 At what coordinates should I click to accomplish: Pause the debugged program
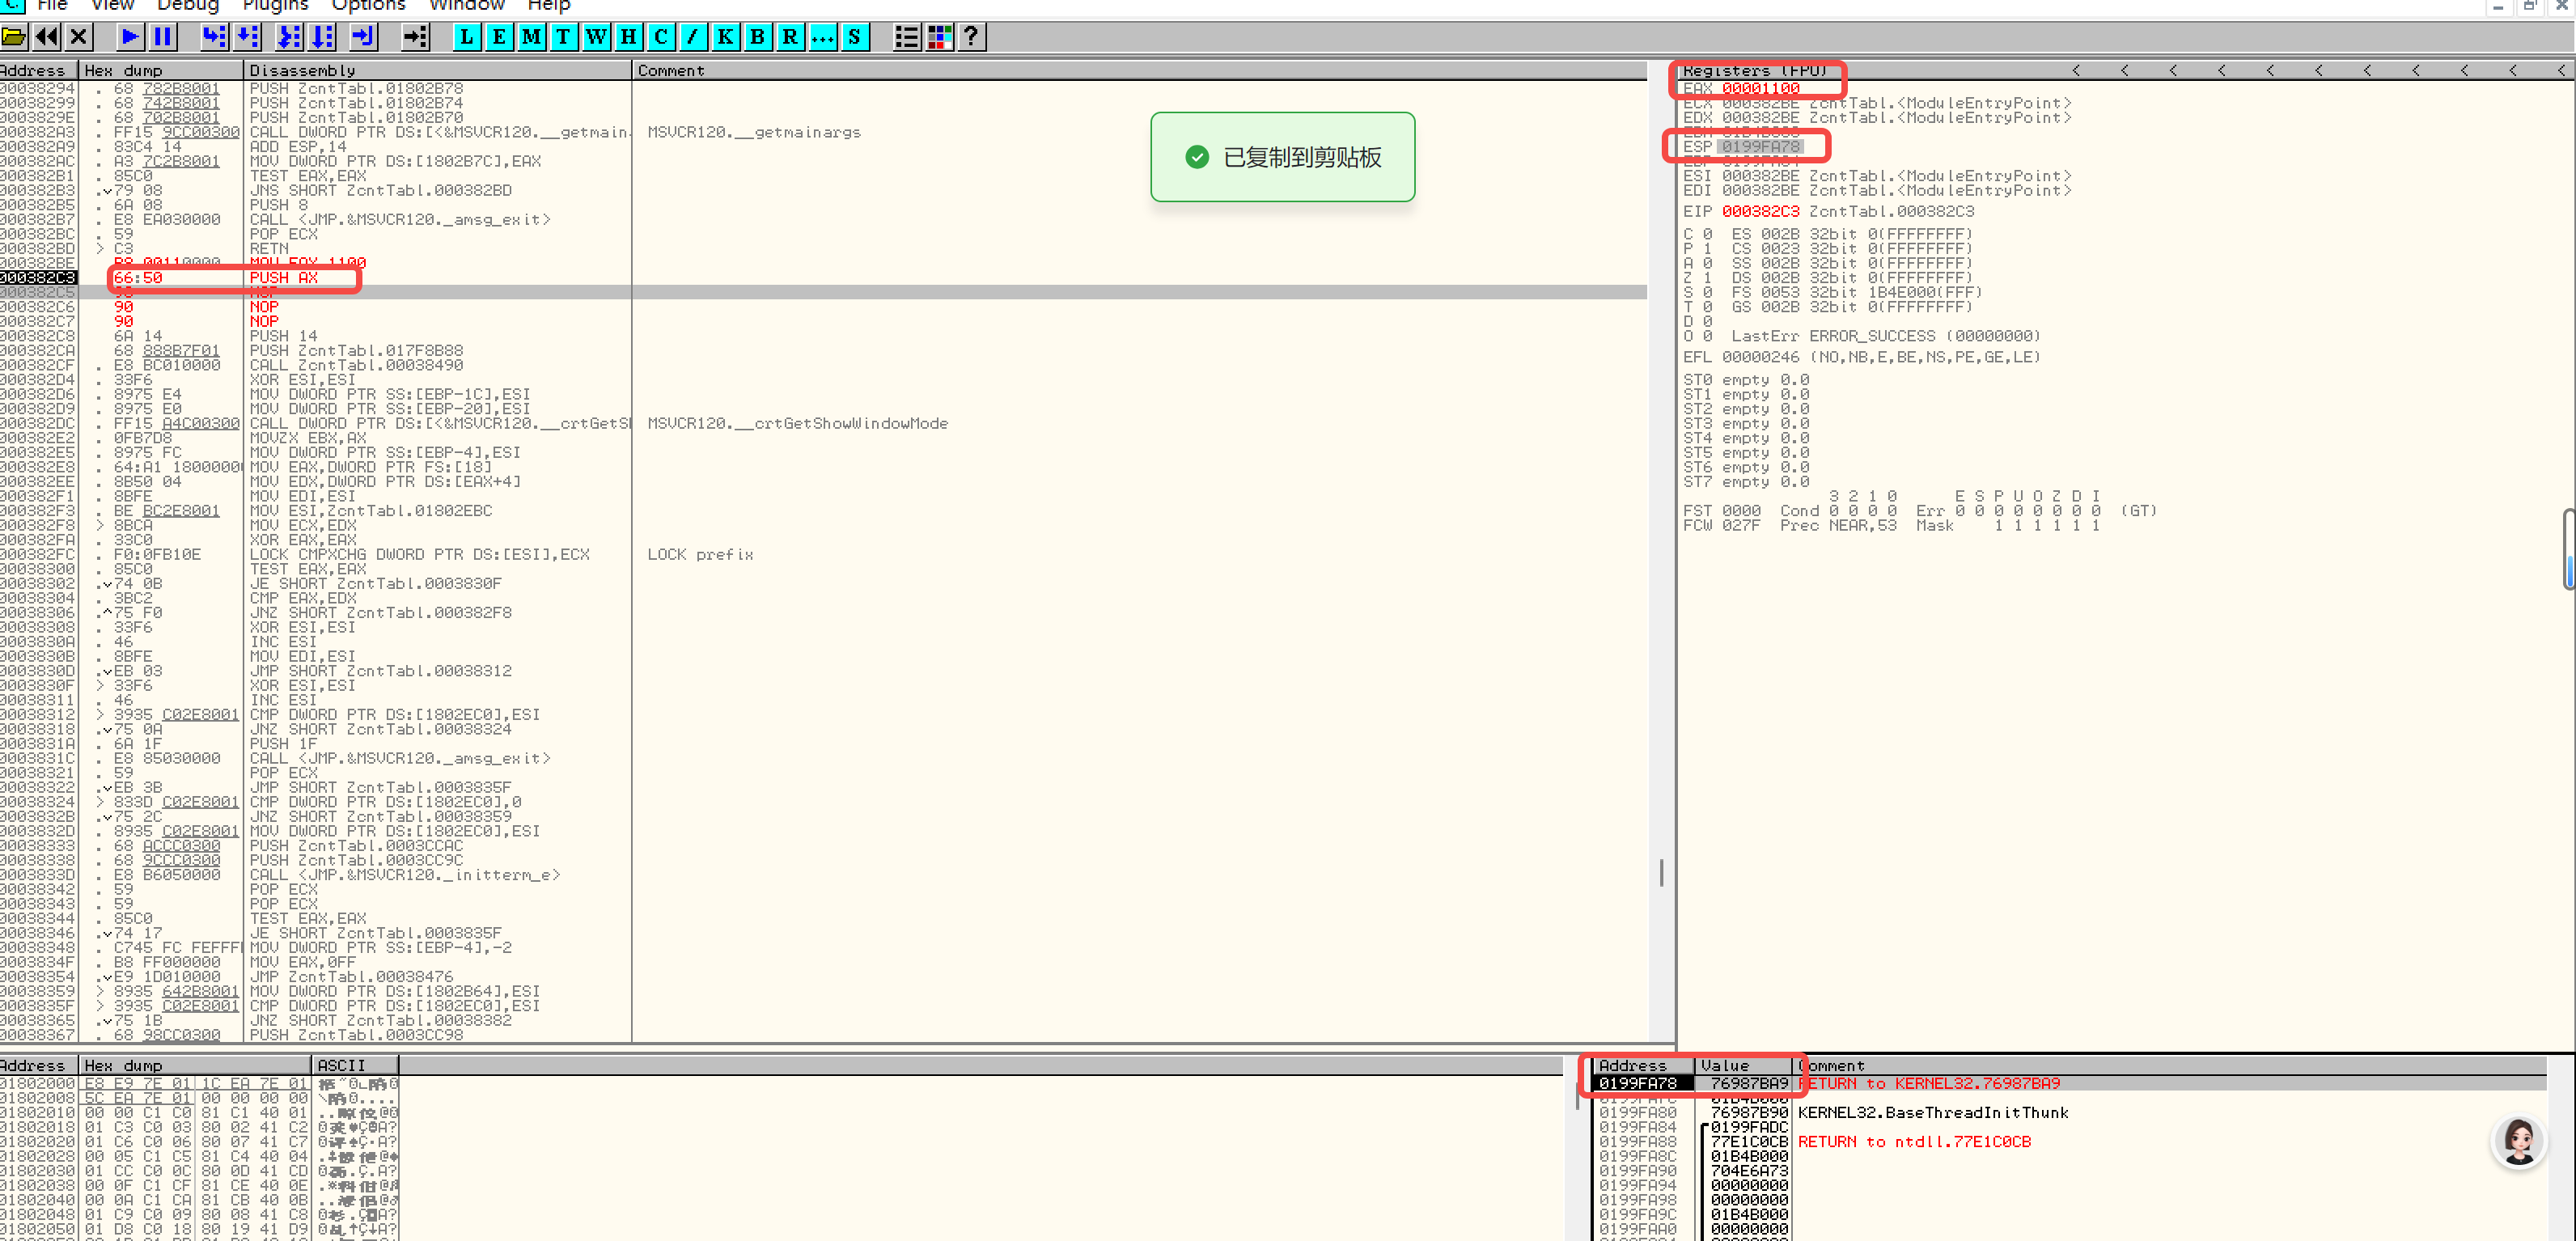click(x=162, y=37)
